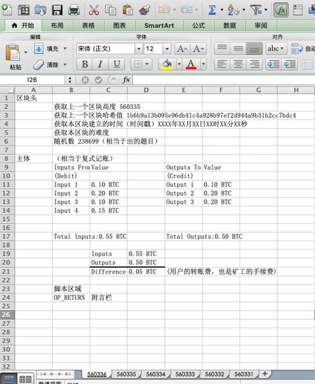Image resolution: width=315 pixels, height=384 pixels.
Task: Toggle bold formatting
Action: [x=84, y=64]
